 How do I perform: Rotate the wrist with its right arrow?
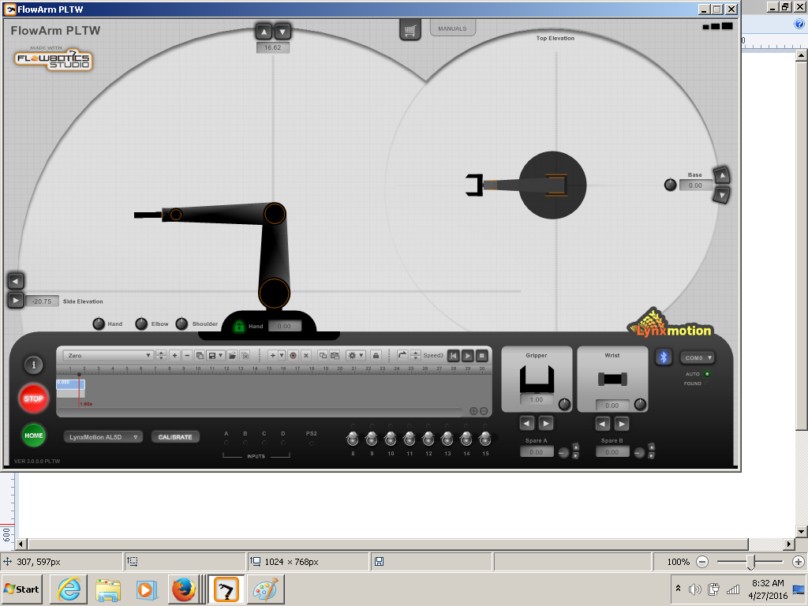(x=622, y=424)
